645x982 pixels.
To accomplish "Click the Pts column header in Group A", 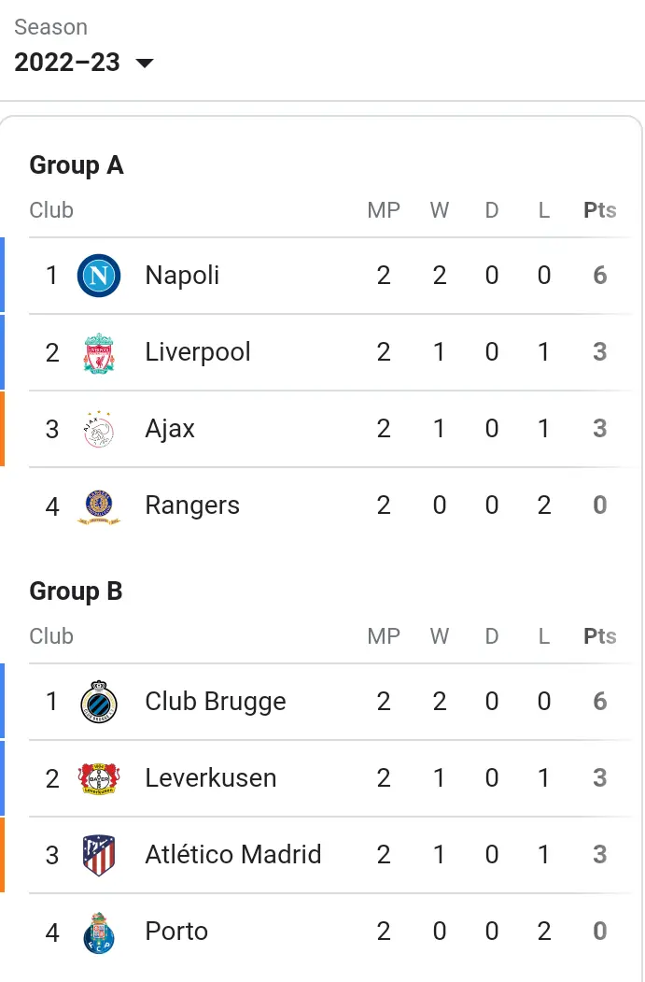I will point(599,210).
